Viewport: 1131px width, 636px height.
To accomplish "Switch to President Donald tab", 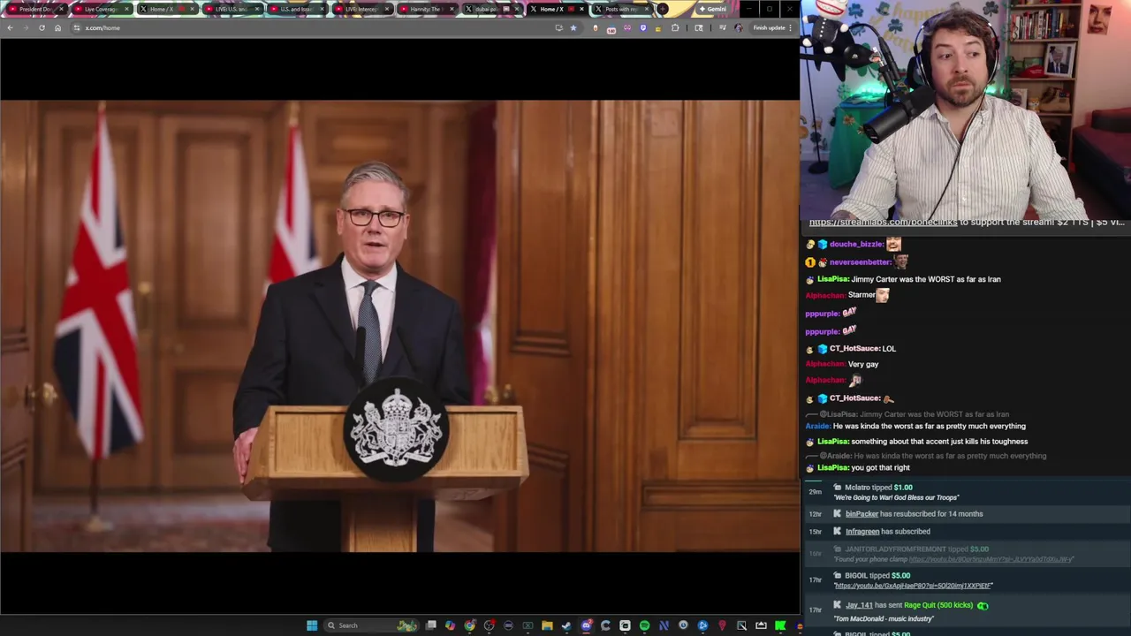I will pyautogui.click(x=36, y=9).
